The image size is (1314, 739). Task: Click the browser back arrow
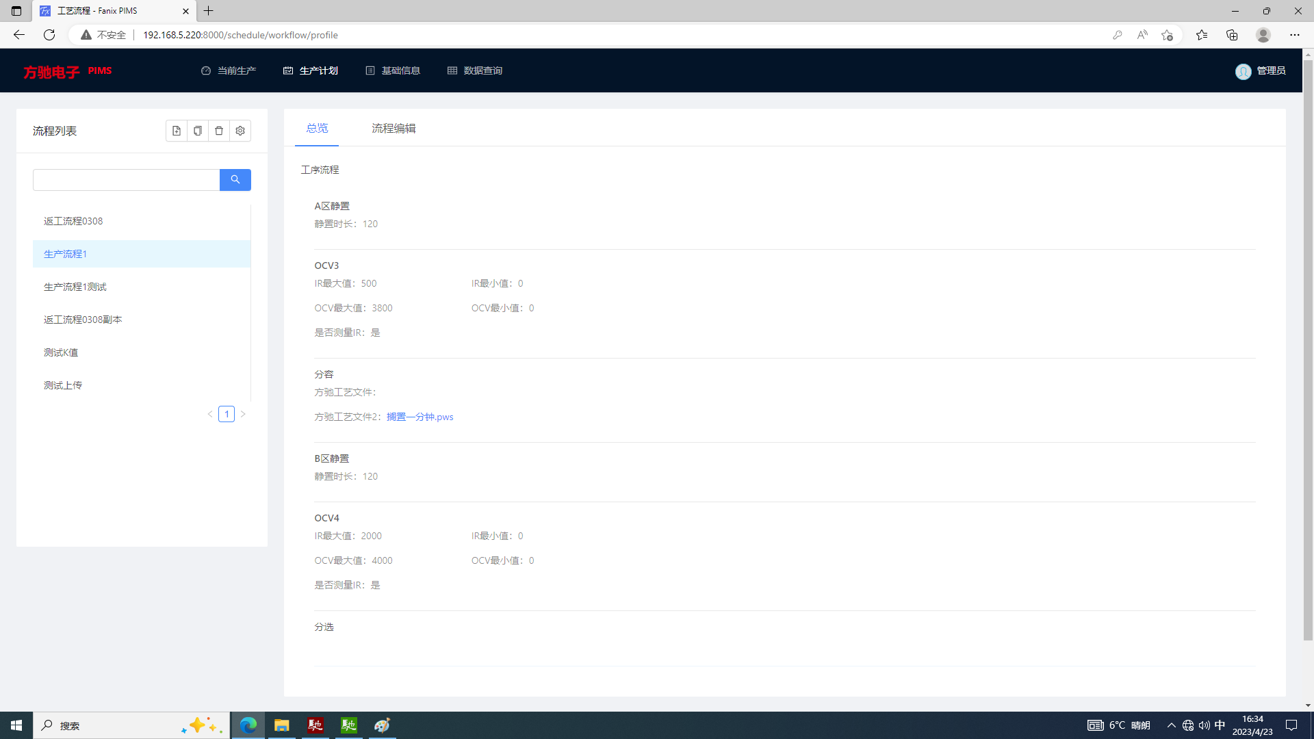point(19,35)
